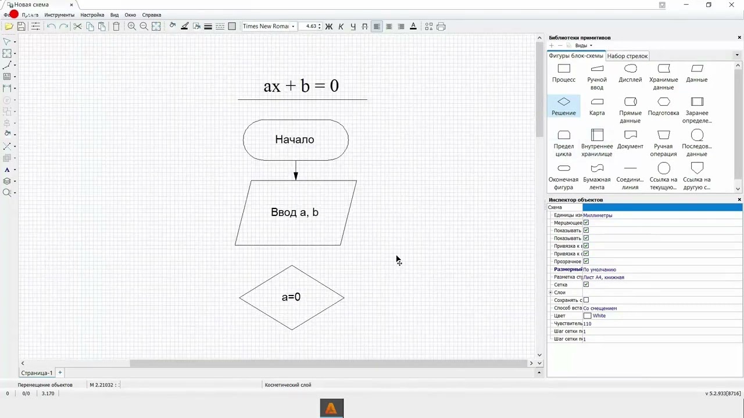Screen dimensions: 744x418
Task: Select the Процесс flowchart shape
Action: pyautogui.click(x=564, y=73)
